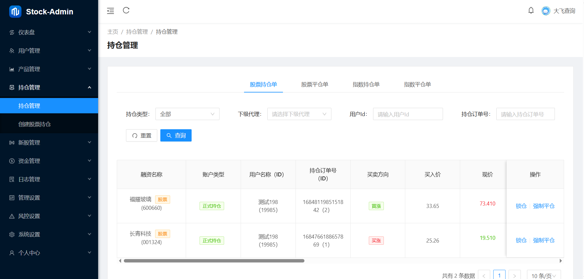
Task: Click the 查询 search button
Action: pyautogui.click(x=176, y=136)
